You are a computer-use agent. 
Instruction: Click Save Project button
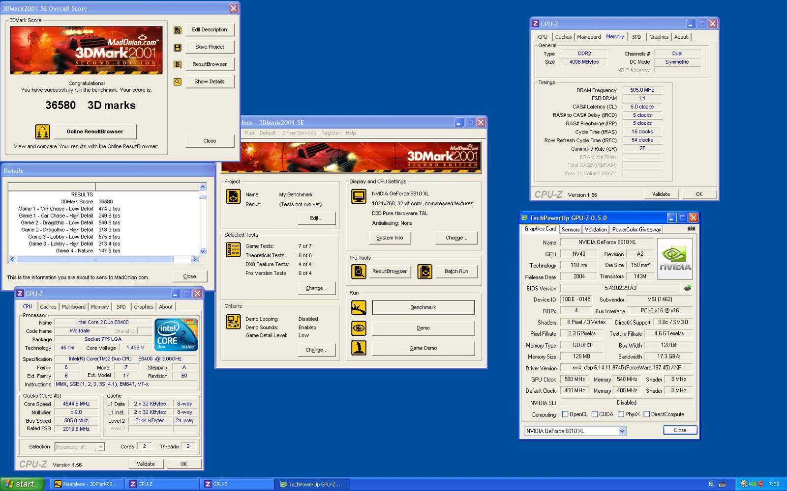[210, 47]
